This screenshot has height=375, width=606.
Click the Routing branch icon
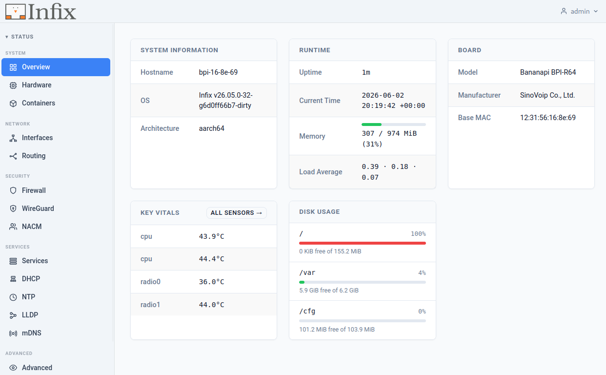click(x=13, y=156)
